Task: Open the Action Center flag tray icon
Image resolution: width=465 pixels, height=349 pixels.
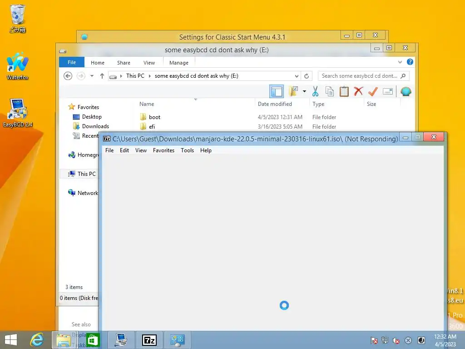Action: [x=374, y=340]
